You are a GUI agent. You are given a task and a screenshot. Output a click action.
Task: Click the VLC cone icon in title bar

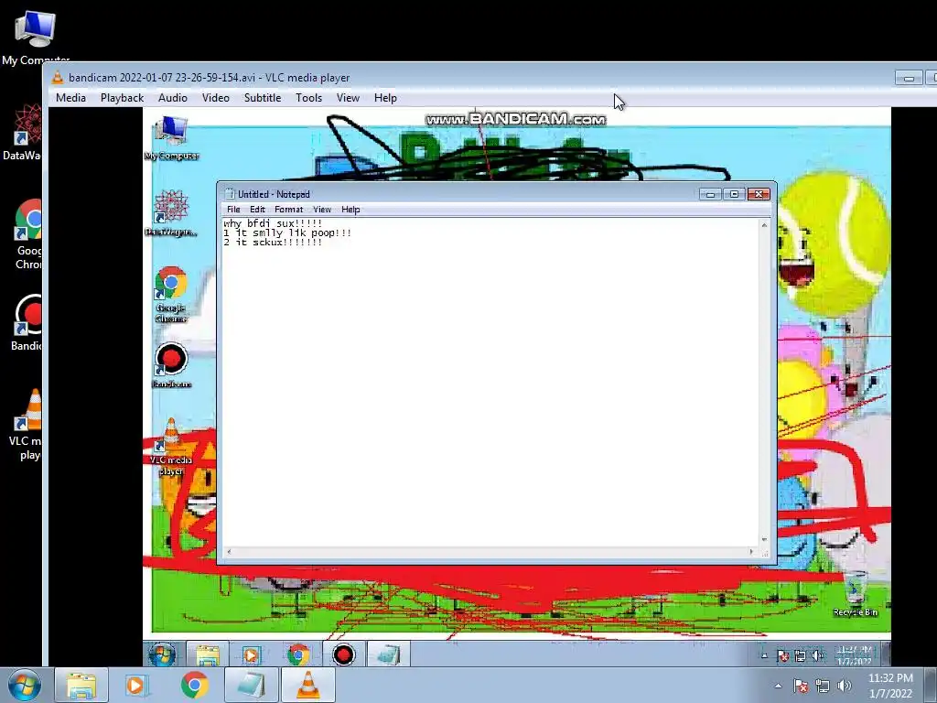(58, 77)
